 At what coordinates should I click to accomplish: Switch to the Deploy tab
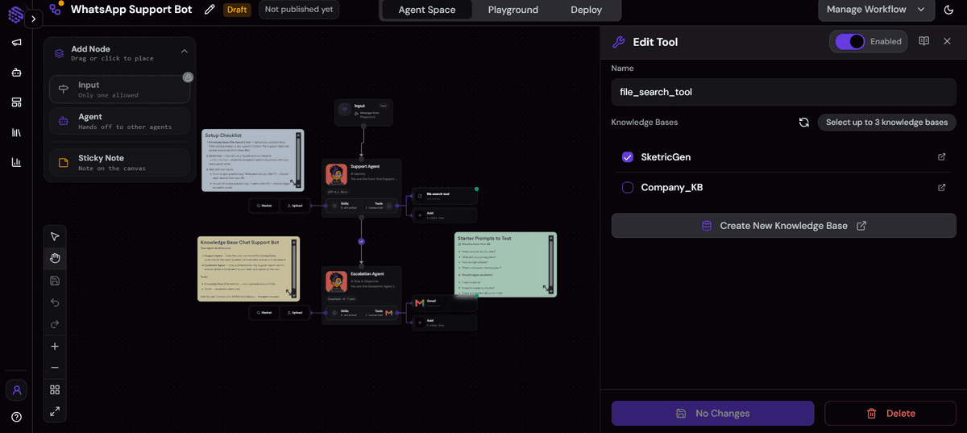pyautogui.click(x=586, y=10)
